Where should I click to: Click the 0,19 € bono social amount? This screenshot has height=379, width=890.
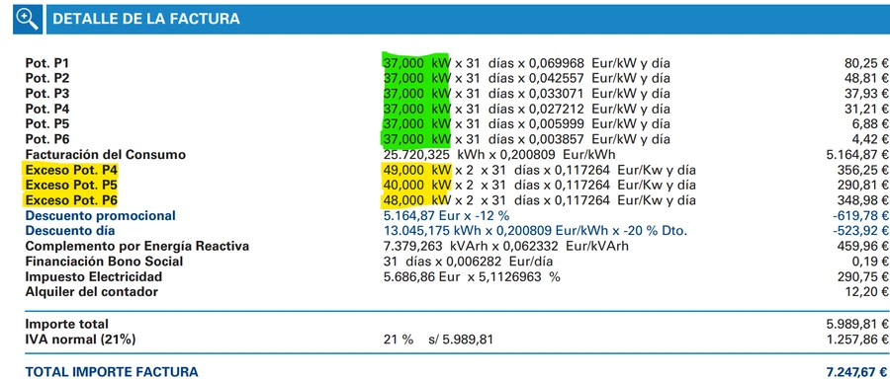[870, 262]
